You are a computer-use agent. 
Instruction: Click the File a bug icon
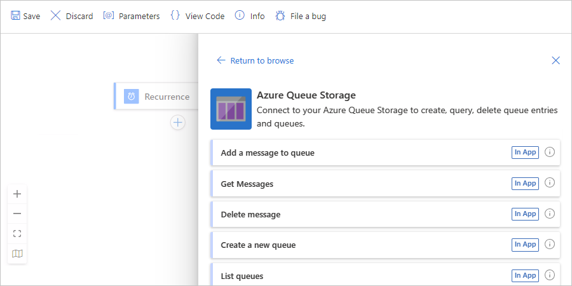pyautogui.click(x=280, y=16)
